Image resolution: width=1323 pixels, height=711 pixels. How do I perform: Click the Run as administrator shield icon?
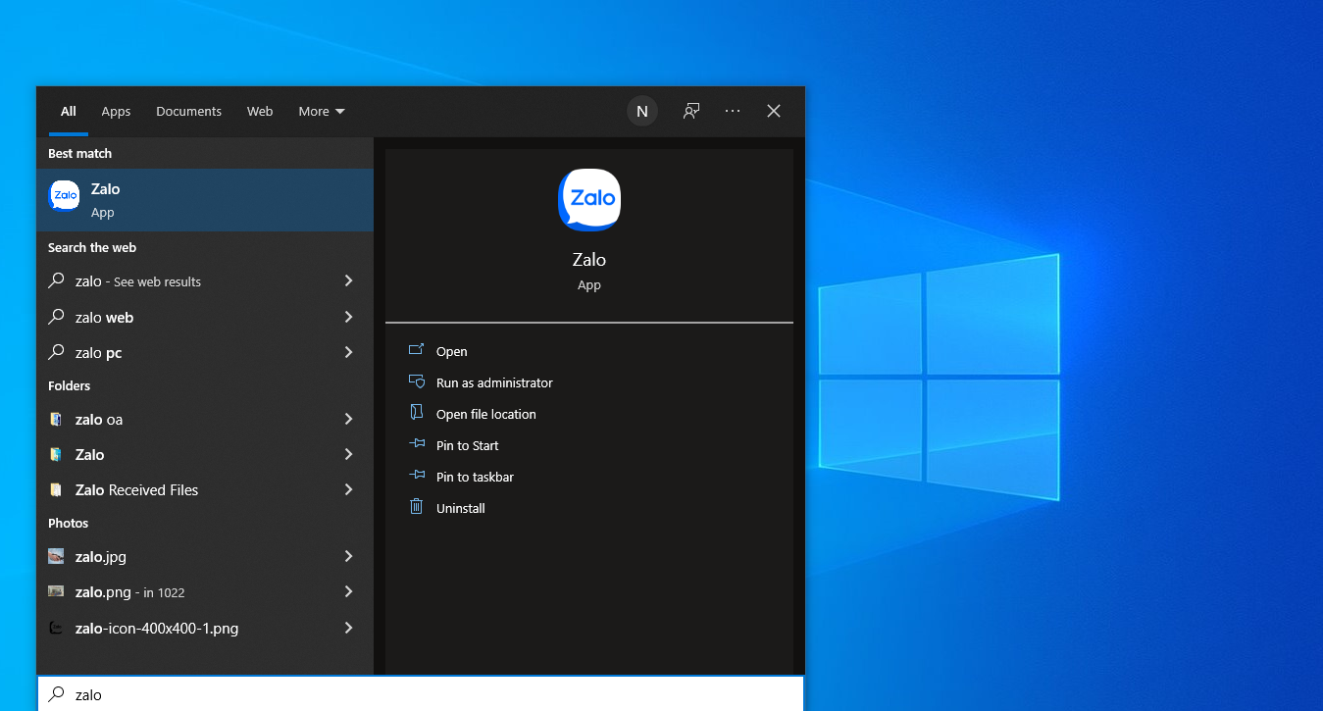click(x=416, y=381)
